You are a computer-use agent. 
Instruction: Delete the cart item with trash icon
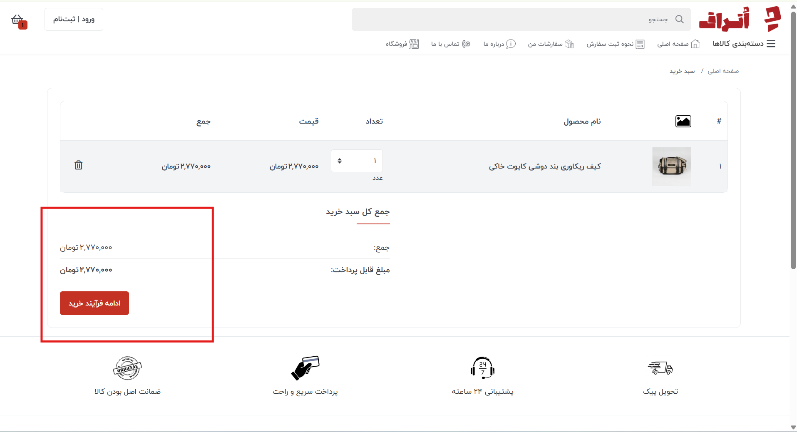click(x=78, y=165)
